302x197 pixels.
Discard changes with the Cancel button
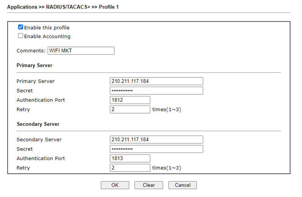pyautogui.click(x=183, y=185)
